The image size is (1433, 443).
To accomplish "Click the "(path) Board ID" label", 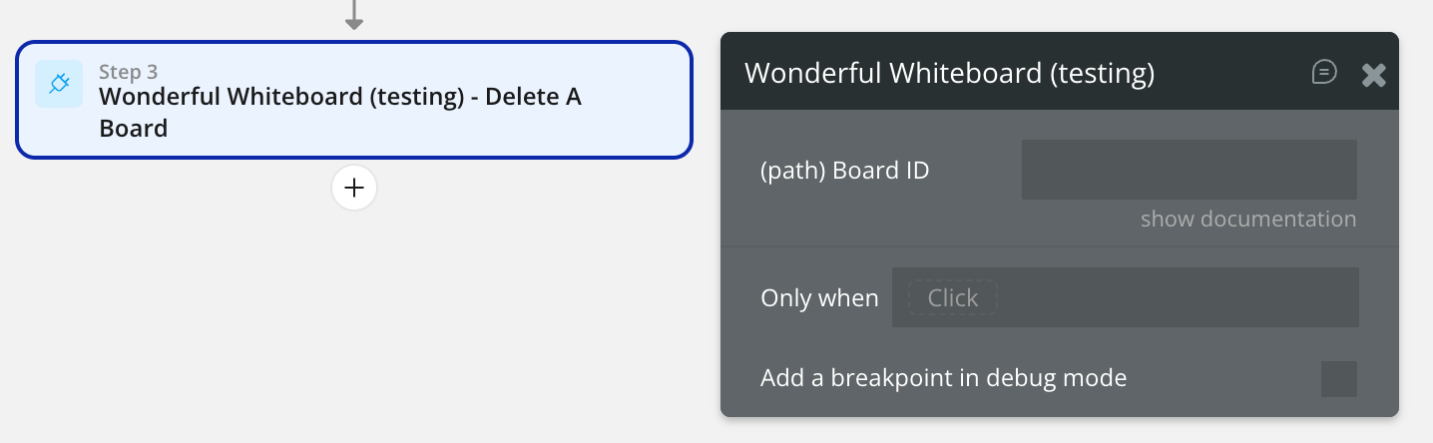I will coord(844,171).
